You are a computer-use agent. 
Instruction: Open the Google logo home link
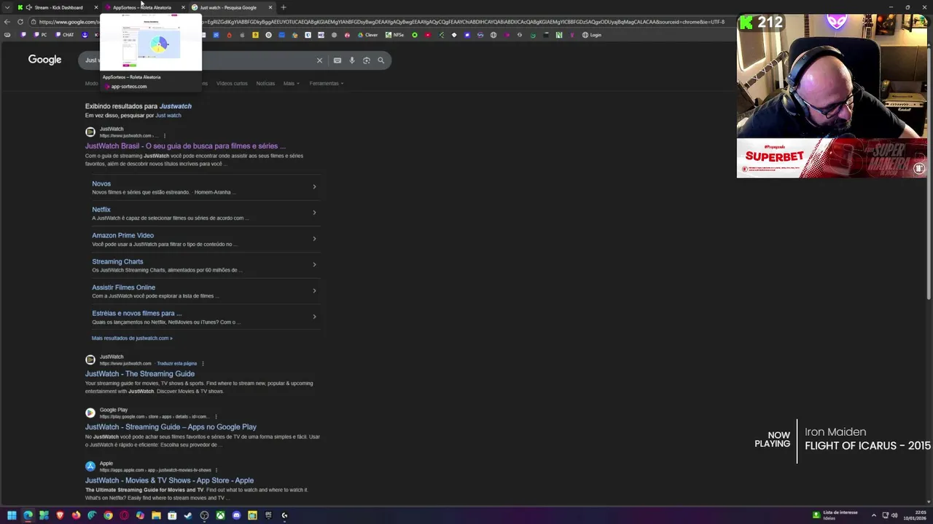[x=44, y=60]
